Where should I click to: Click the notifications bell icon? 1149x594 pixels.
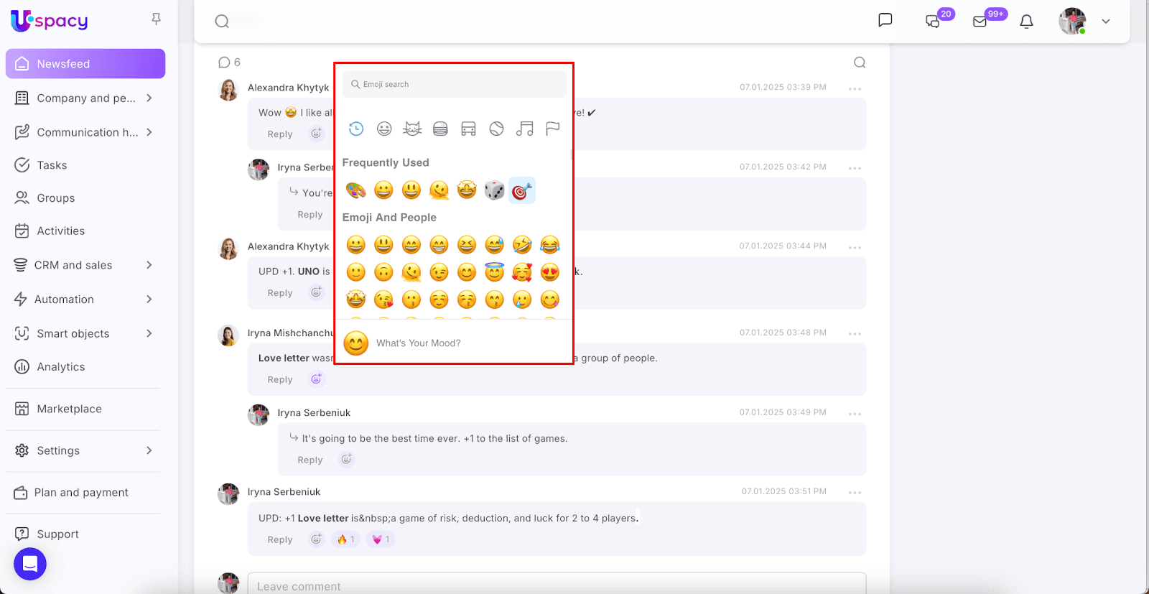point(1026,22)
